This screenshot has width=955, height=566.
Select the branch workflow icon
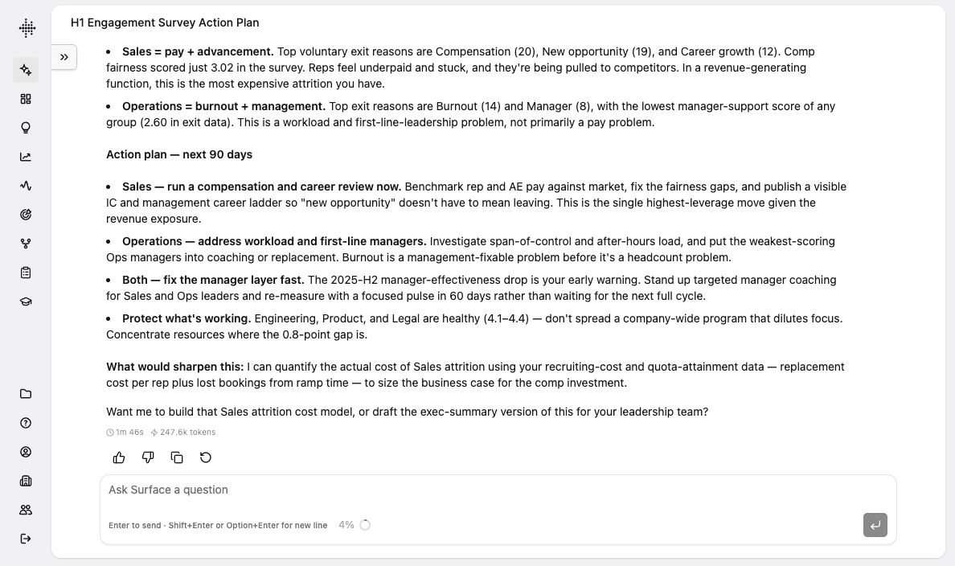(26, 244)
